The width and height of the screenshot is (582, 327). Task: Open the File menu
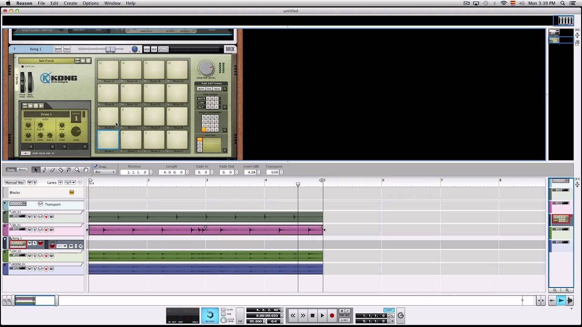[x=41, y=3]
